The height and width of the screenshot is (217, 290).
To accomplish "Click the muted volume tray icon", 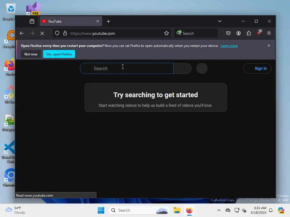I will (244, 210).
